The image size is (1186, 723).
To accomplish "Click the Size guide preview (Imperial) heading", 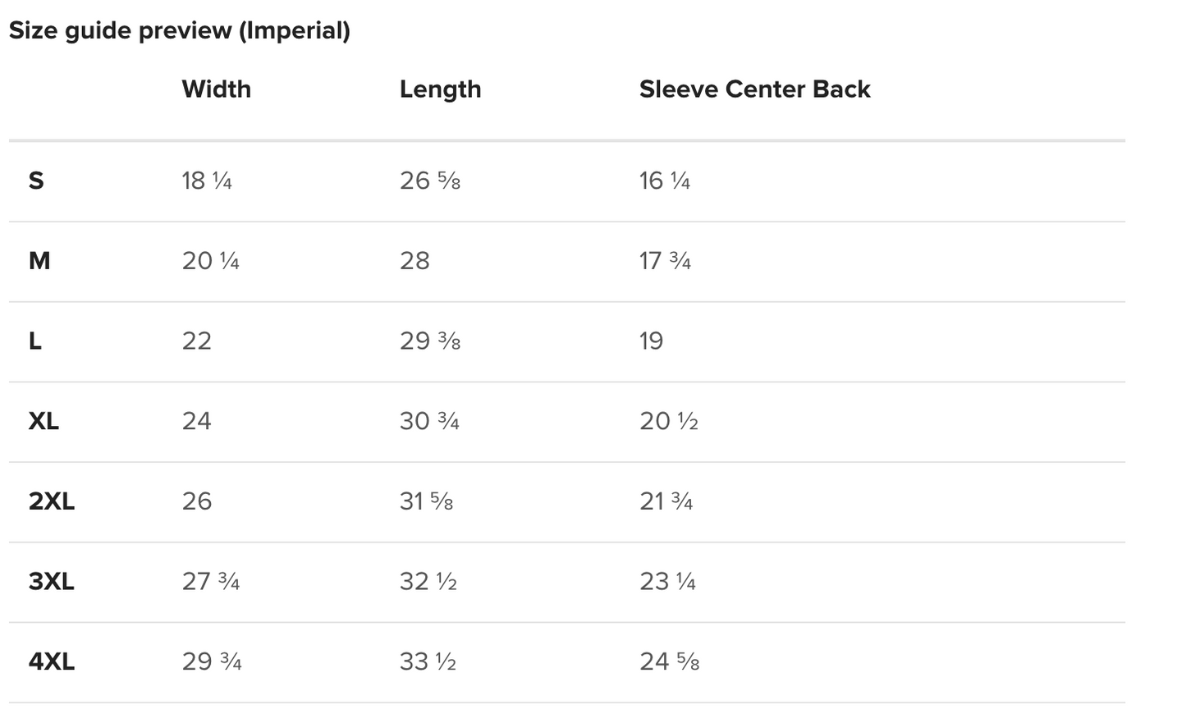I will (179, 30).
